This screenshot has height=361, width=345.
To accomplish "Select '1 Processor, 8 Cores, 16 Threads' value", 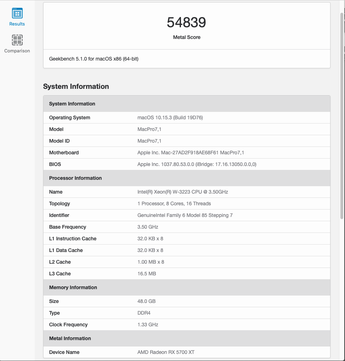I will pyautogui.click(x=174, y=204).
